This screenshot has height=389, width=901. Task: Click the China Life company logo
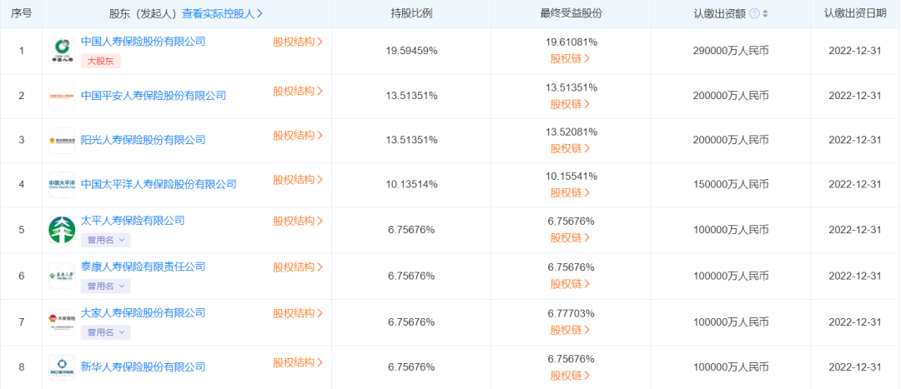[x=62, y=52]
